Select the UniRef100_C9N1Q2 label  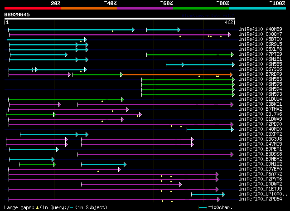(x=260, y=164)
